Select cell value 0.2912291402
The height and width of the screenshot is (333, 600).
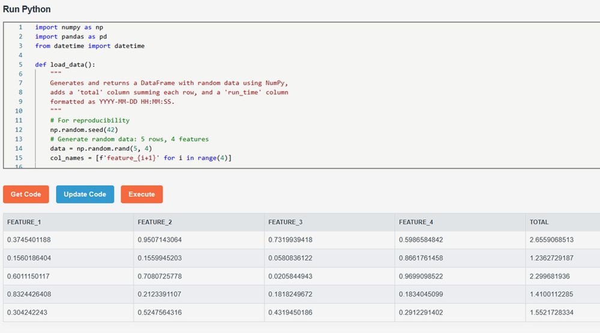(421, 313)
